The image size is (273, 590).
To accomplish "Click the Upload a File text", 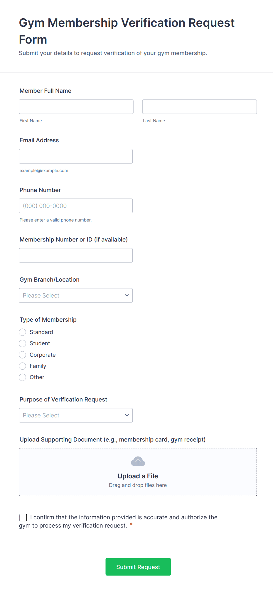I will pyautogui.click(x=138, y=476).
